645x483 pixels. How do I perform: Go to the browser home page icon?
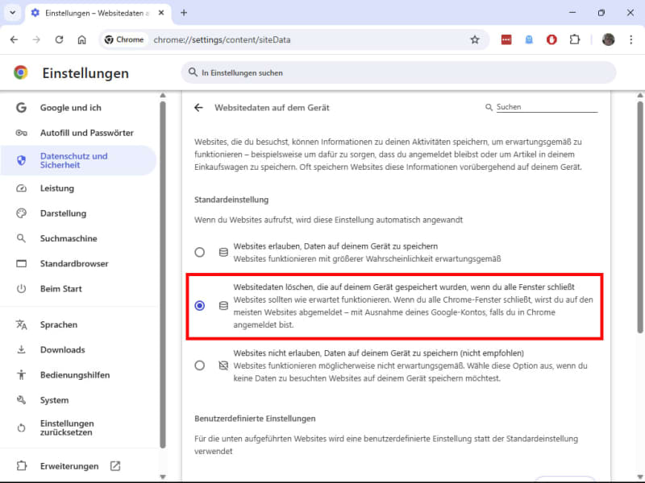[x=81, y=39]
